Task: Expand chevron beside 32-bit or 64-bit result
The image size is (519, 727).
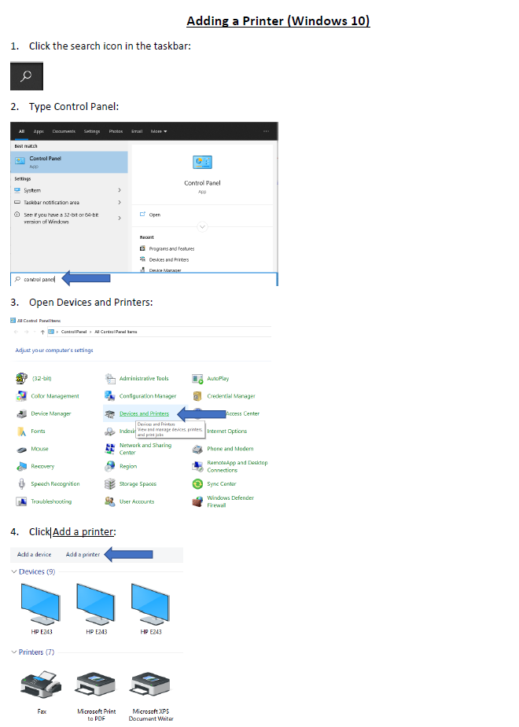Action: coord(120,218)
